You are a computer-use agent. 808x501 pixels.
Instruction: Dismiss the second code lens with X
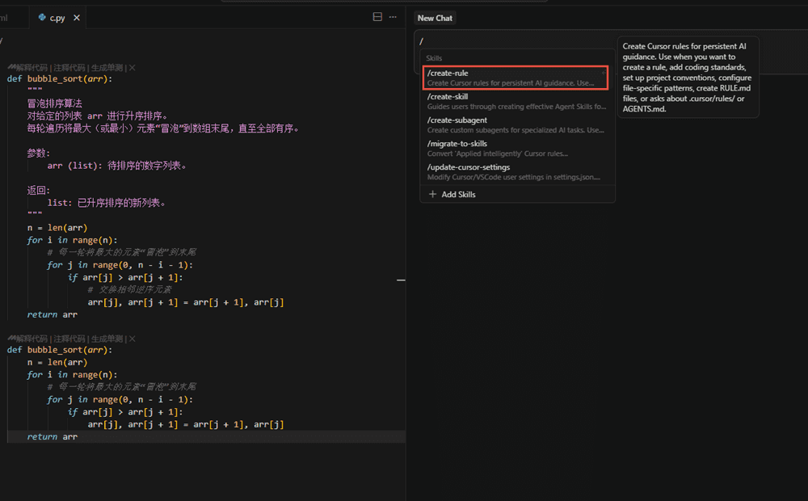[133, 339]
